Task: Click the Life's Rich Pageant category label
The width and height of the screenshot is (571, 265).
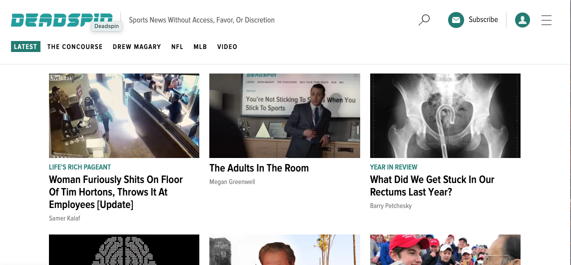Action: pos(80,167)
